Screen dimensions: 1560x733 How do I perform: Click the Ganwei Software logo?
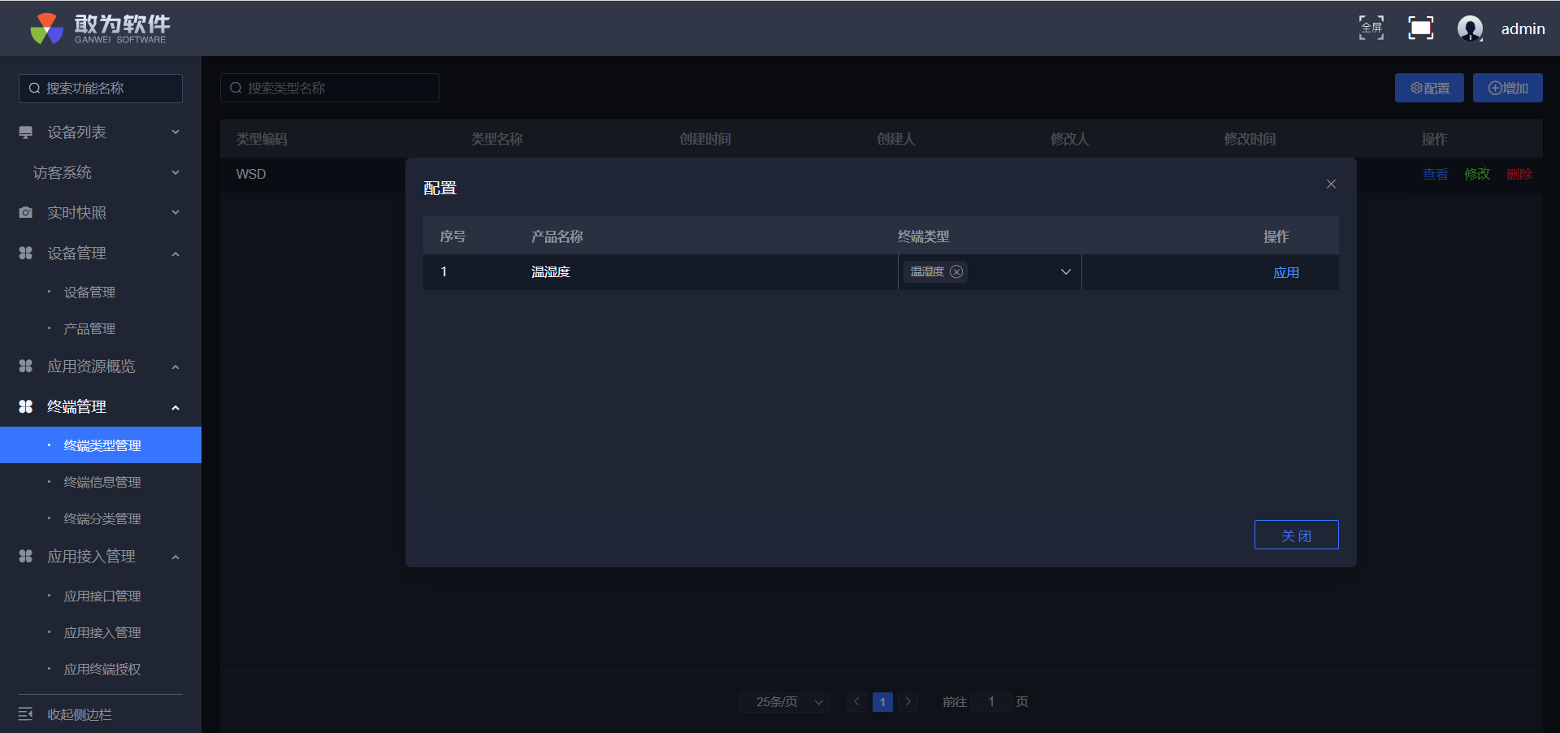99,28
